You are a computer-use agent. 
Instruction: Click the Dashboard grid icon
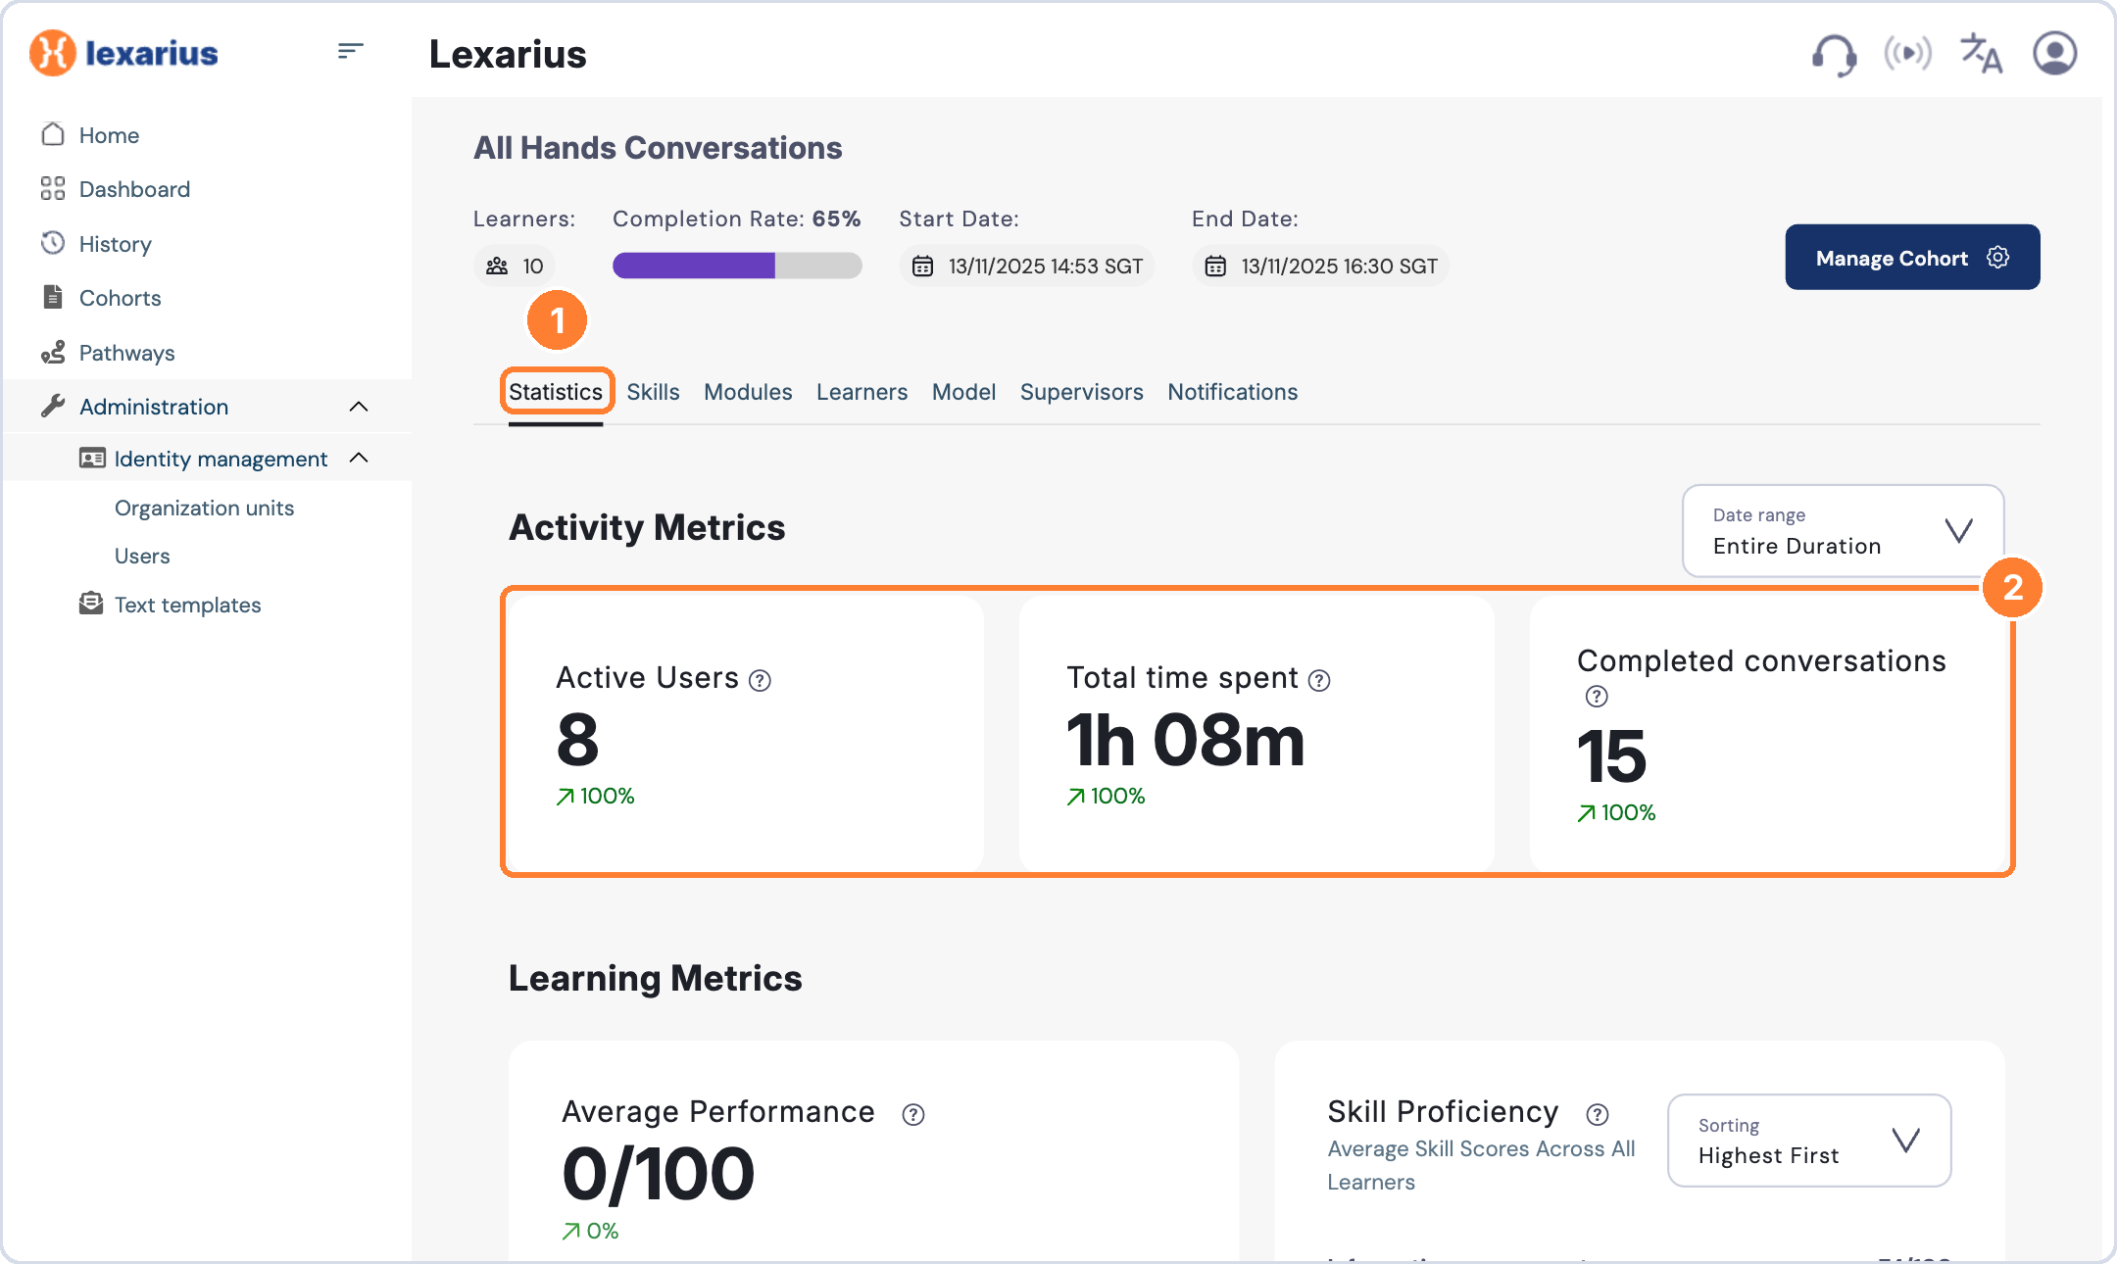[x=53, y=188]
